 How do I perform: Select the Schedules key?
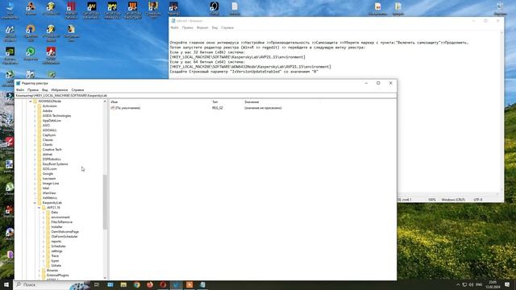pos(58,246)
